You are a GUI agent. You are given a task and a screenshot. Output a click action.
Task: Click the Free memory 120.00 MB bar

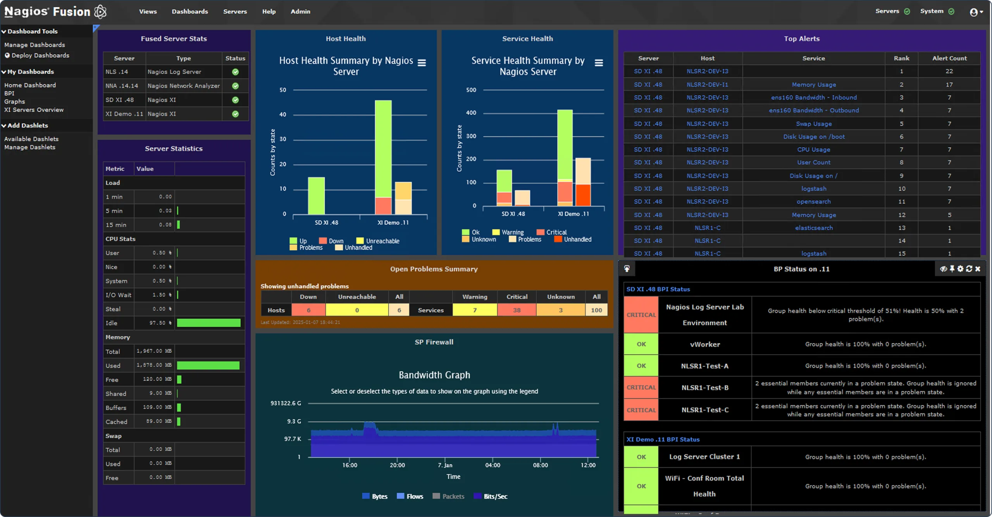tap(179, 380)
